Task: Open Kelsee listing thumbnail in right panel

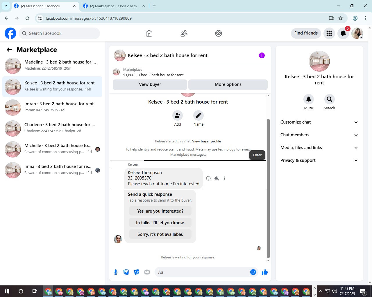Action: 319,61
